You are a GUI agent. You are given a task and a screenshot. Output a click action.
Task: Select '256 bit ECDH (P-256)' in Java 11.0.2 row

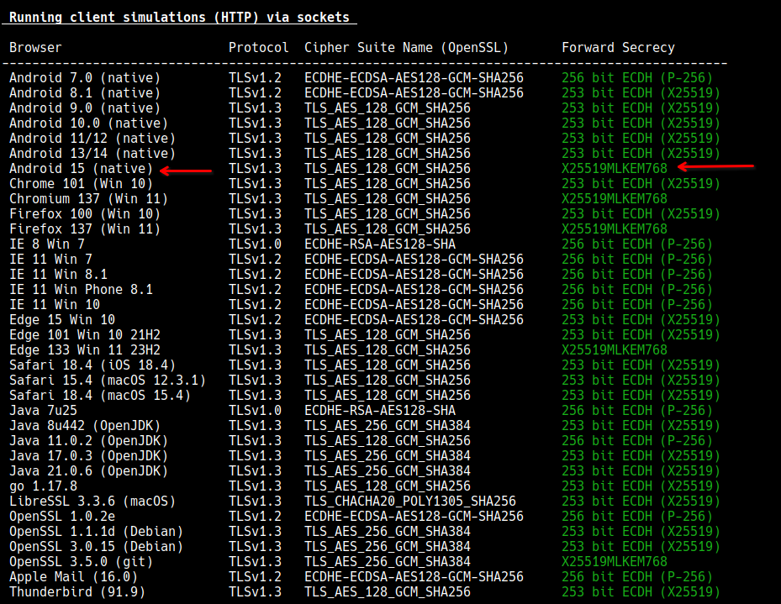[637, 441]
